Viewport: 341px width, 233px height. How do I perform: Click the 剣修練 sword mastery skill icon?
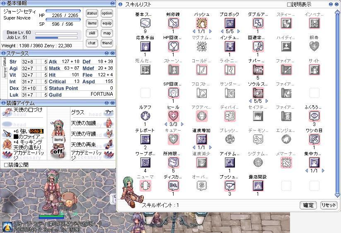pyautogui.click(x=173, y=23)
